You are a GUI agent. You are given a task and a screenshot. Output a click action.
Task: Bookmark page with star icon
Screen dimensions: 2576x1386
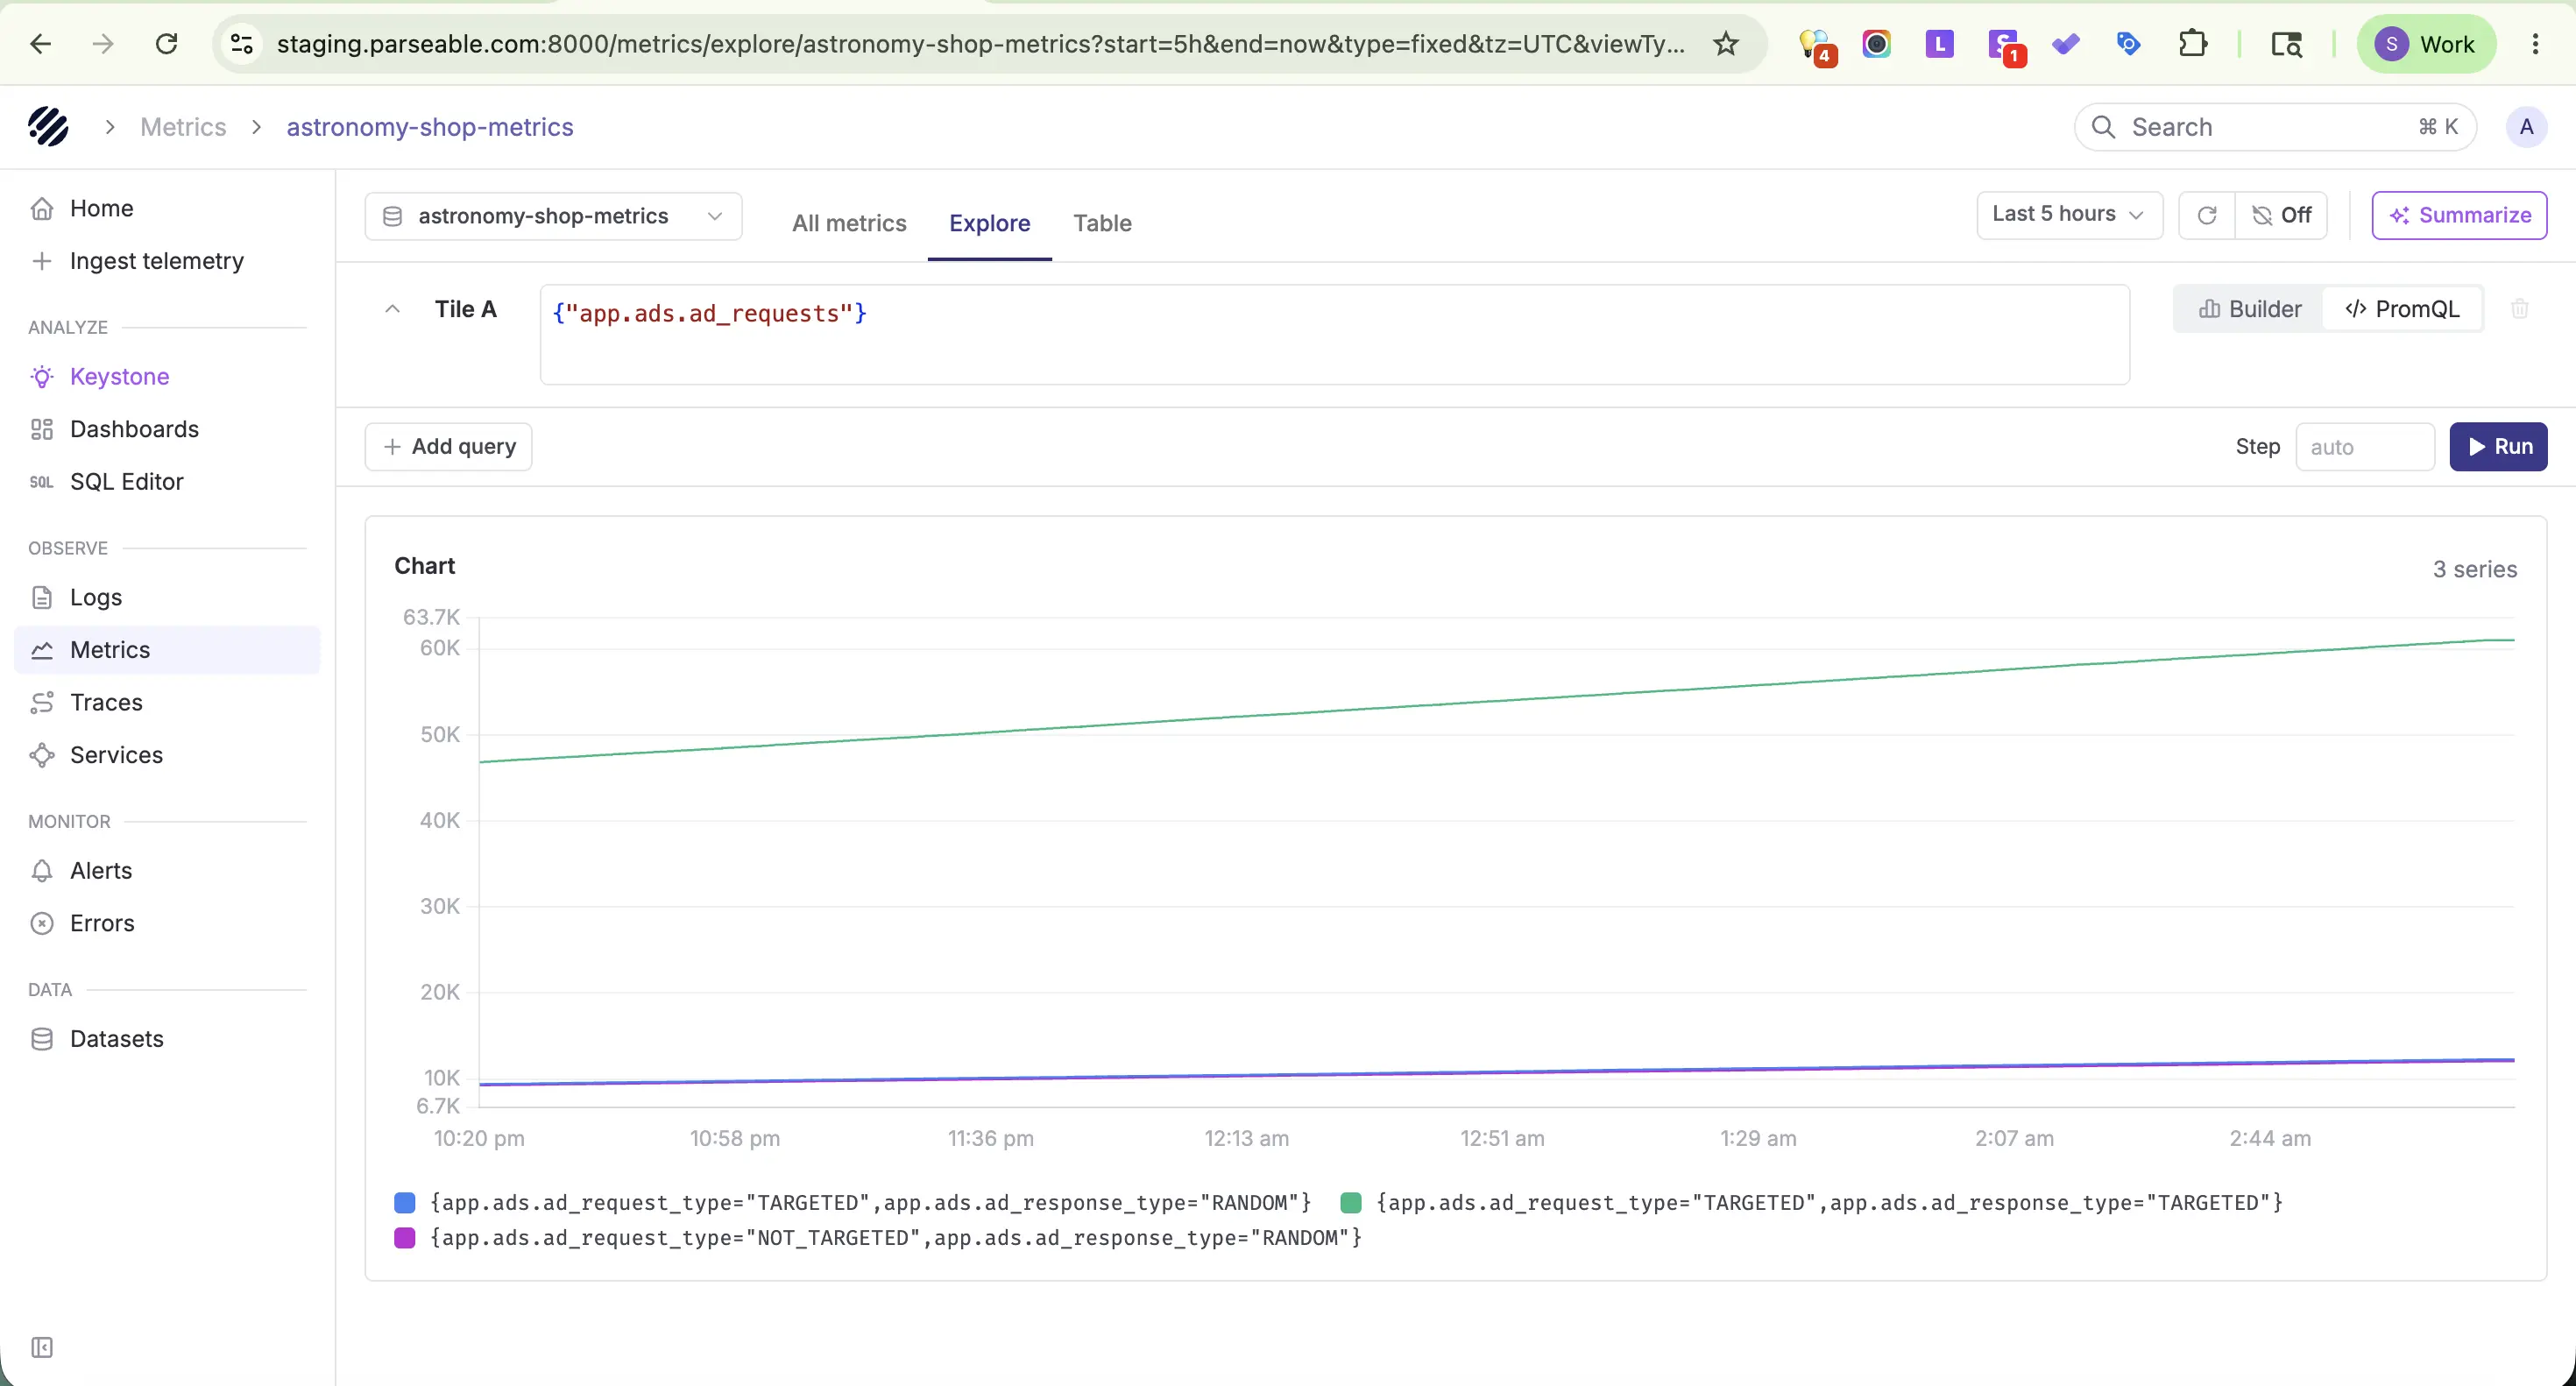1725,44
